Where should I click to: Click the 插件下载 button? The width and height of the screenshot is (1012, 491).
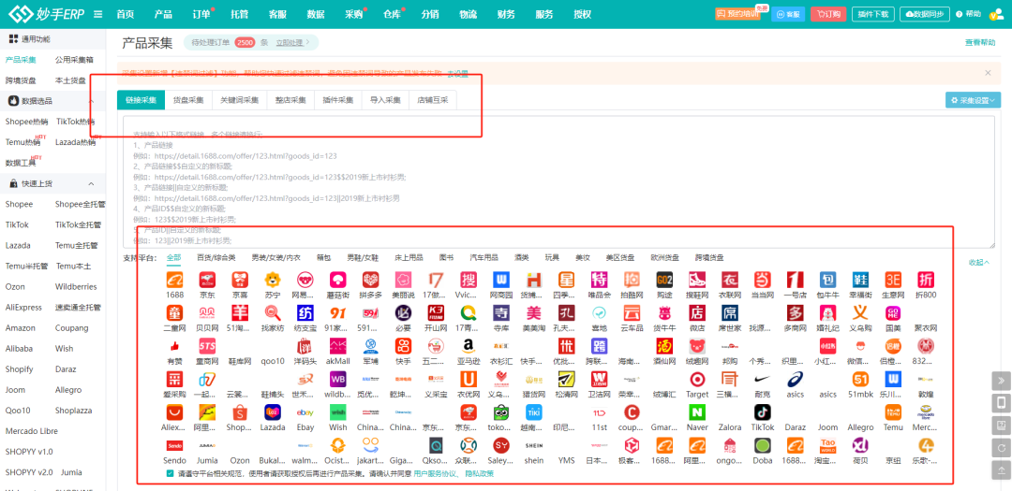(874, 14)
